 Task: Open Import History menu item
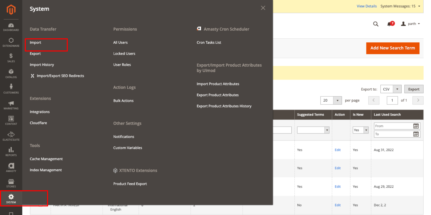42,65
